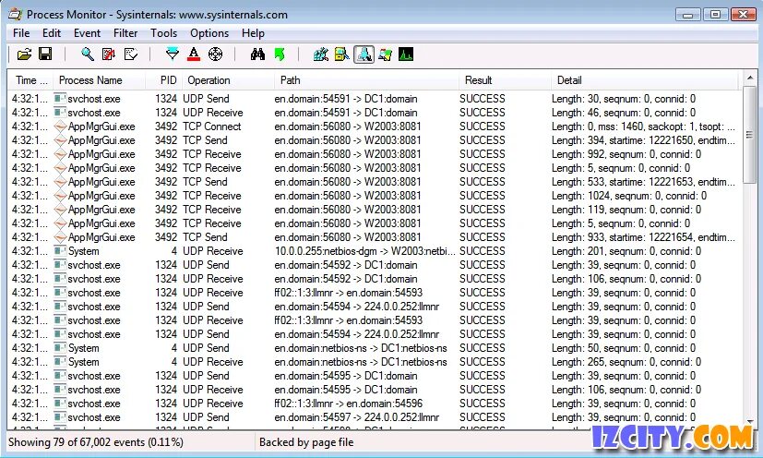Click the AppMgrGui.exe icon in the Length: 119 row
The width and height of the screenshot is (763, 458).
[x=60, y=210]
